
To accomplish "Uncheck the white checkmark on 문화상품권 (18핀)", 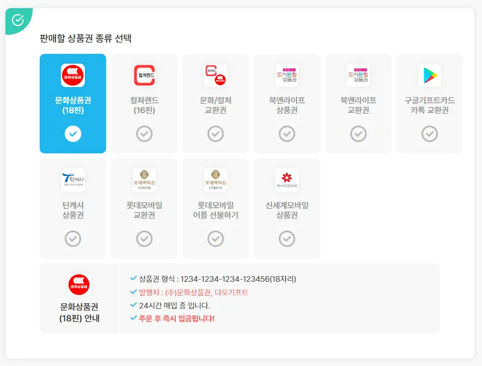I will pos(73,134).
